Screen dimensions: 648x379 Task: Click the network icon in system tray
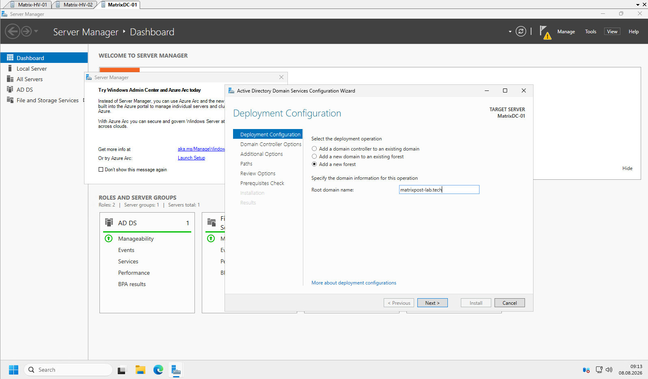click(599, 370)
